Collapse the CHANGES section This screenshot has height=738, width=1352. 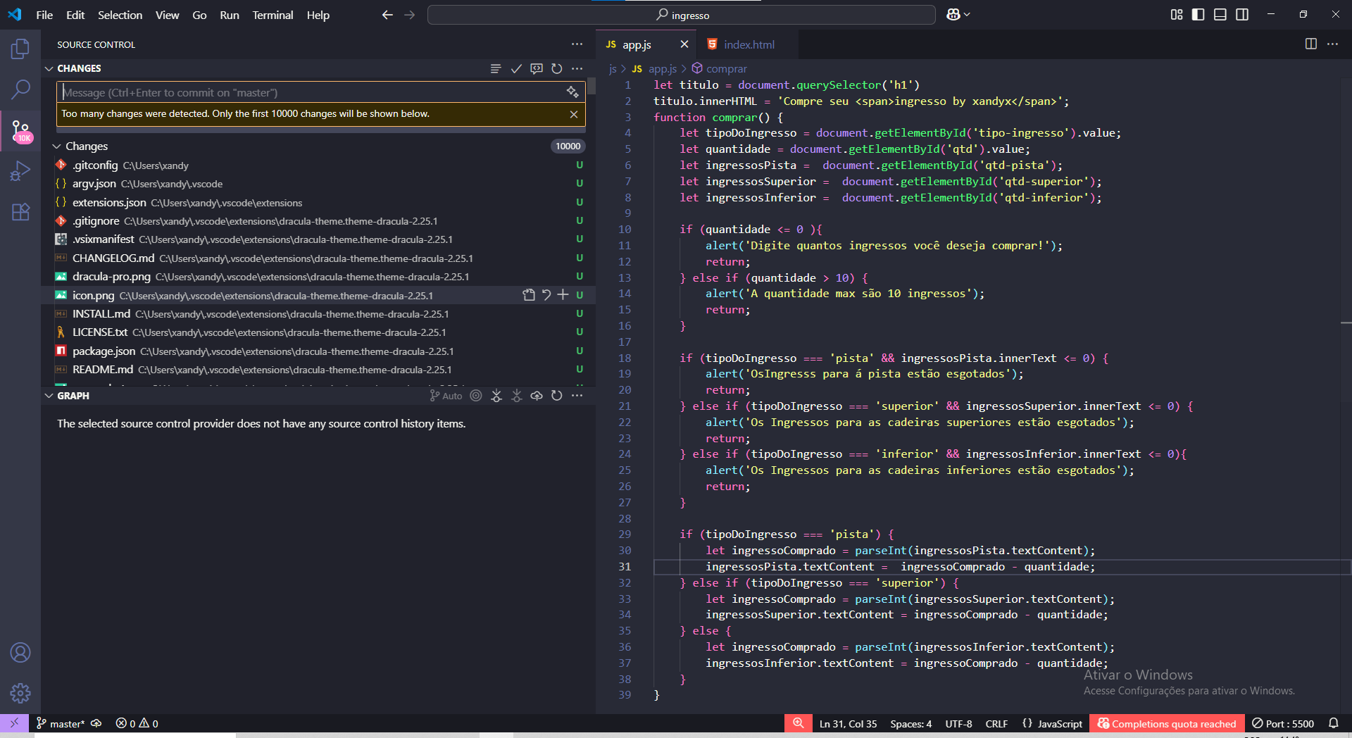click(49, 68)
